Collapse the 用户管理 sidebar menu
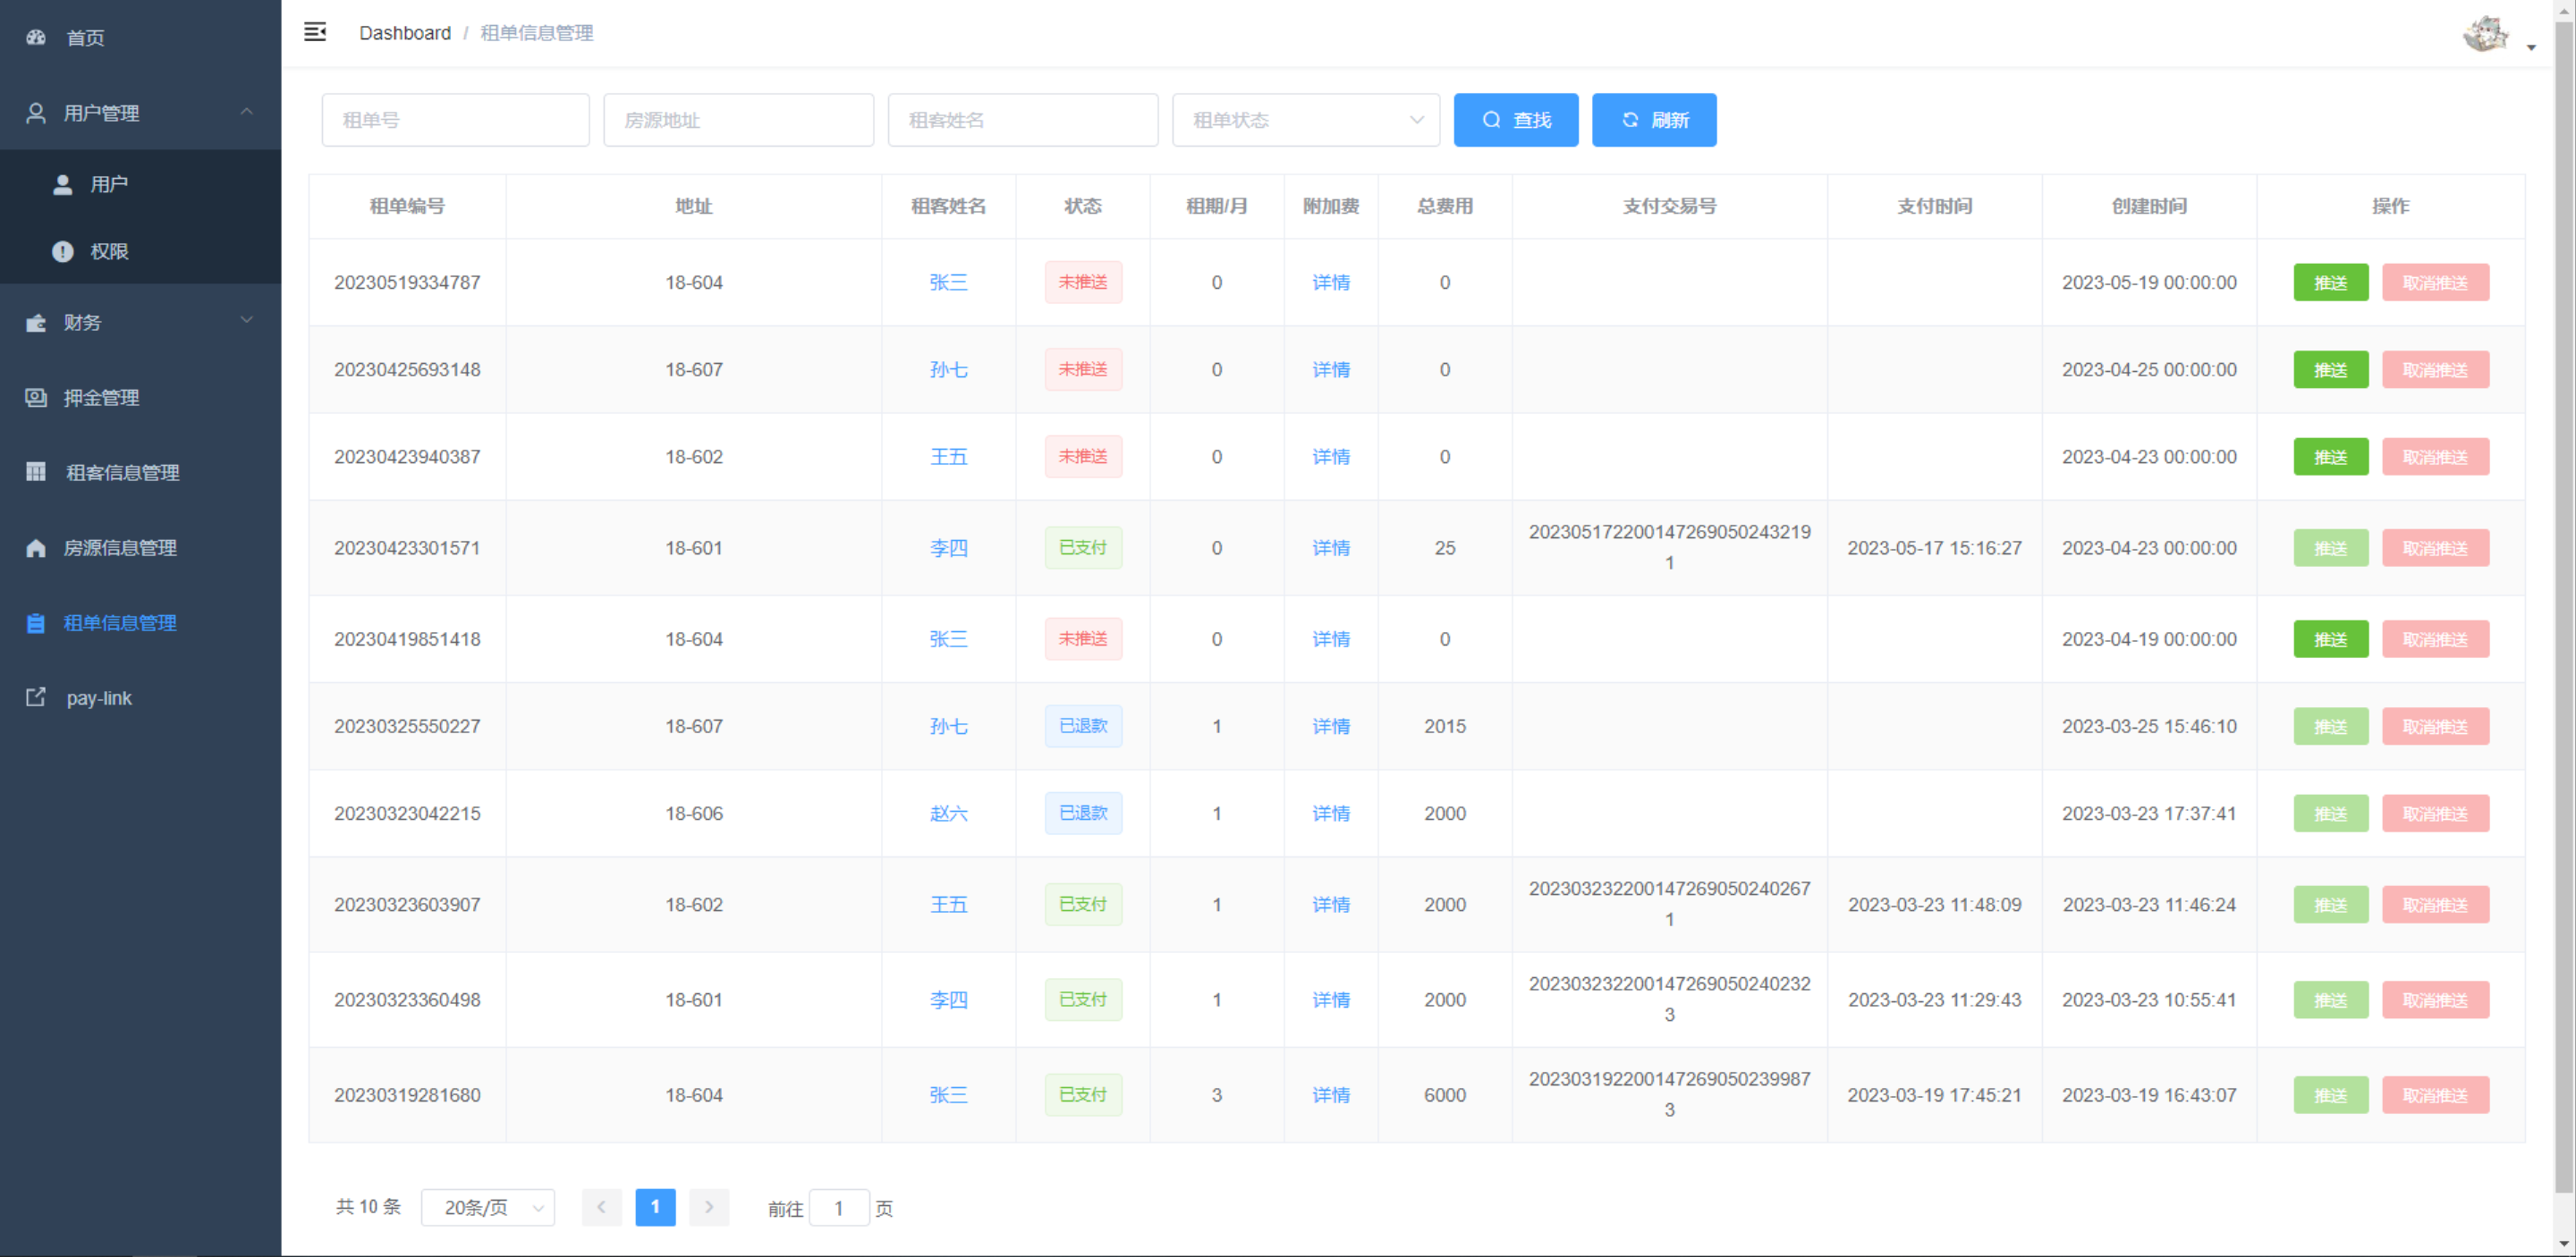This screenshot has height=1257, width=2576. pos(246,112)
